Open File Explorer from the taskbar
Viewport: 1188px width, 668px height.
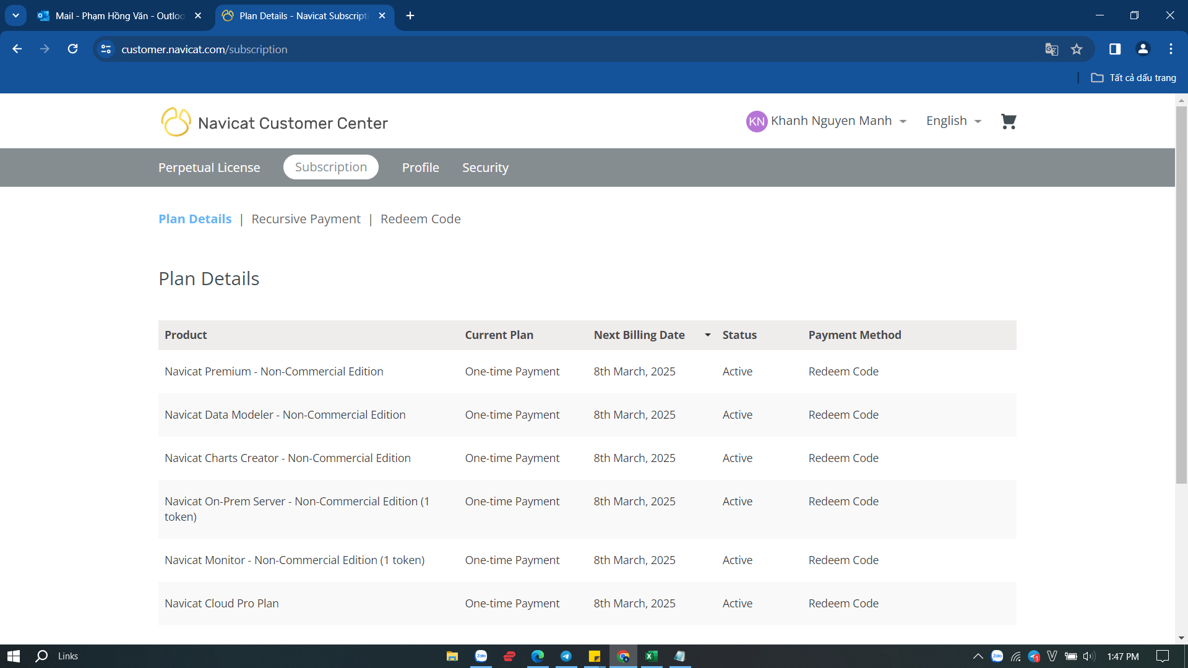[452, 656]
